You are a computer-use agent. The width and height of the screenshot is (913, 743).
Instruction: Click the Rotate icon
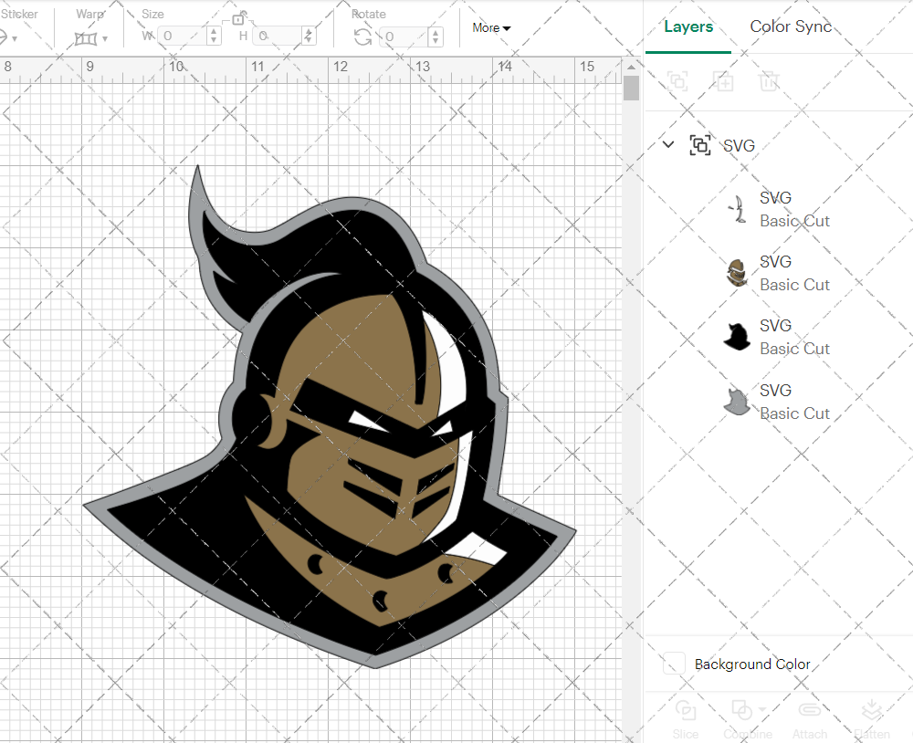pyautogui.click(x=362, y=37)
